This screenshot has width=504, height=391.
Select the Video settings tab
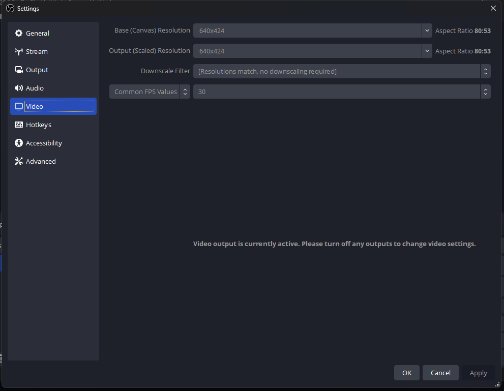coord(53,106)
